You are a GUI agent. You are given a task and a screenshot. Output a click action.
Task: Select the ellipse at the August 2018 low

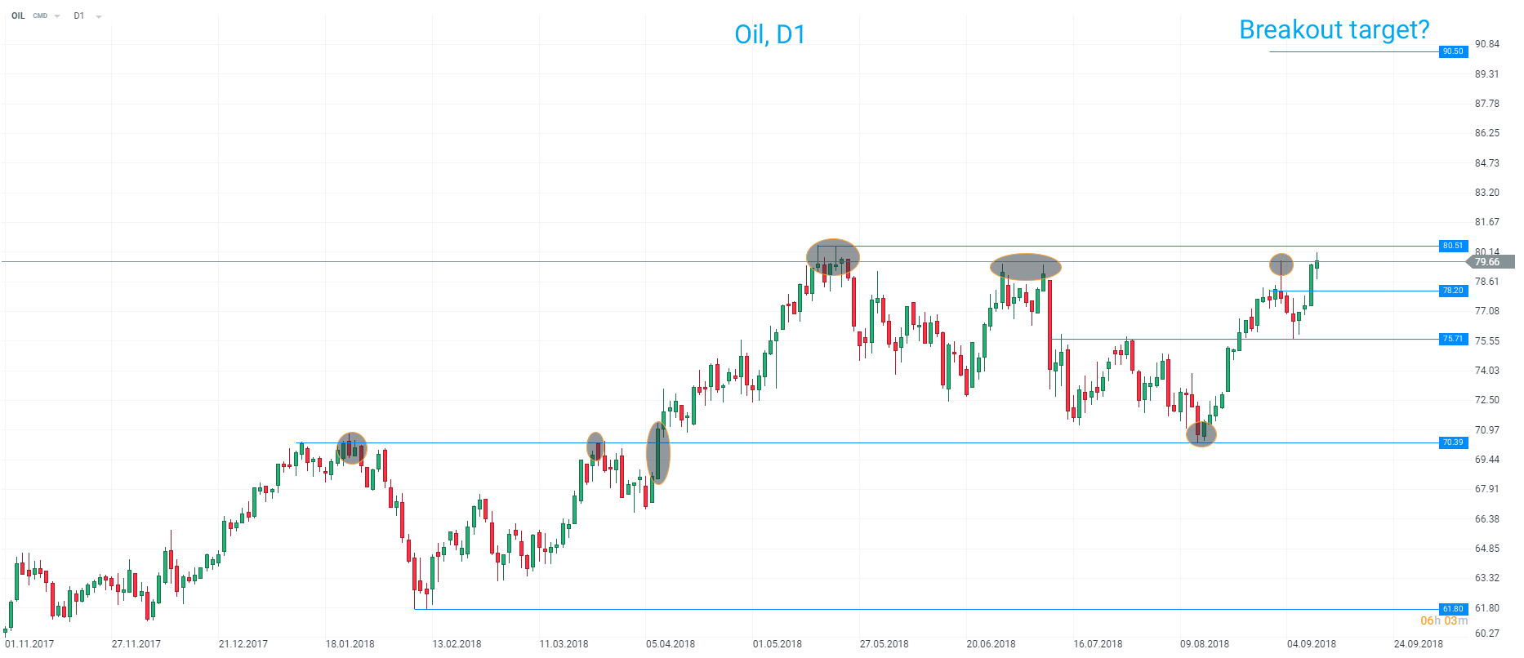pos(1201,433)
